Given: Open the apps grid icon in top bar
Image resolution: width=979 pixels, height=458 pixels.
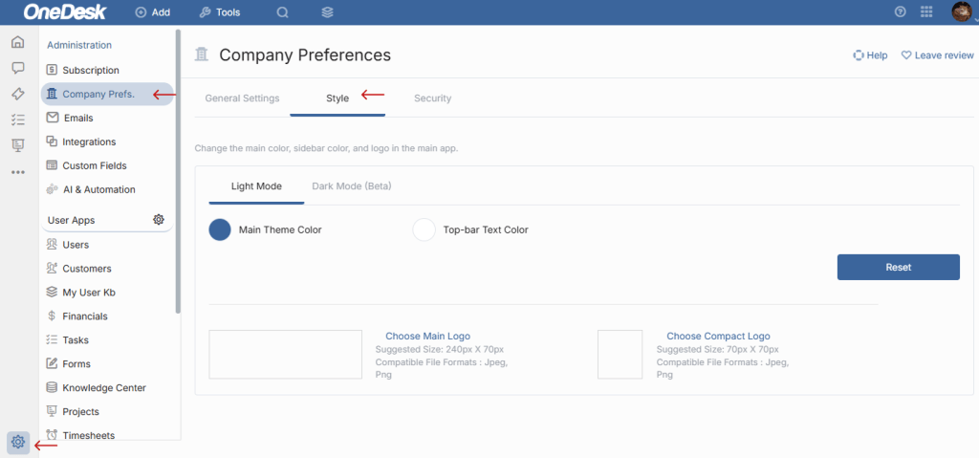Looking at the screenshot, I should tap(926, 12).
